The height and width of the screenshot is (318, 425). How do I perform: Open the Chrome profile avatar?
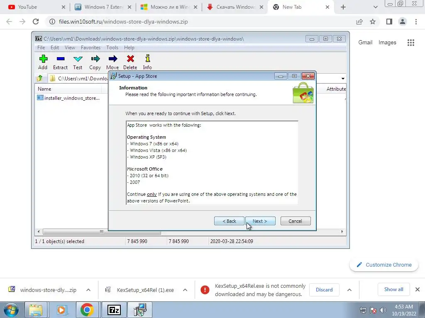point(403,22)
